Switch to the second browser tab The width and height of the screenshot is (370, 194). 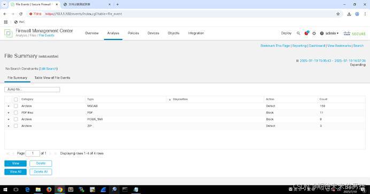click(87, 4)
